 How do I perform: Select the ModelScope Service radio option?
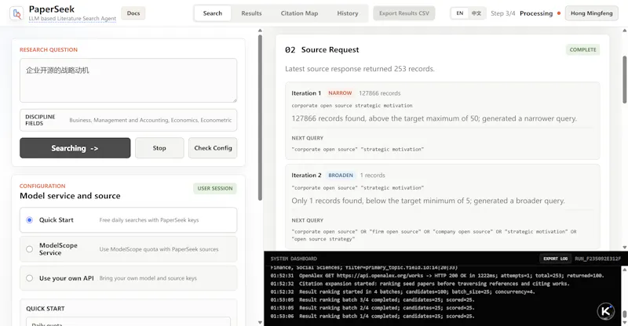(x=30, y=249)
